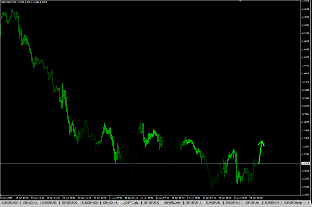Image resolution: width=312 pixels, height=207 pixels.
Task: Click the 23 Jan 15:30 time label
Action: pos(225,198)
